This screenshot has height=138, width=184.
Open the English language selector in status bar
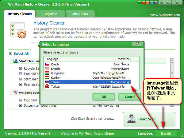pyautogui.click(x=166, y=133)
